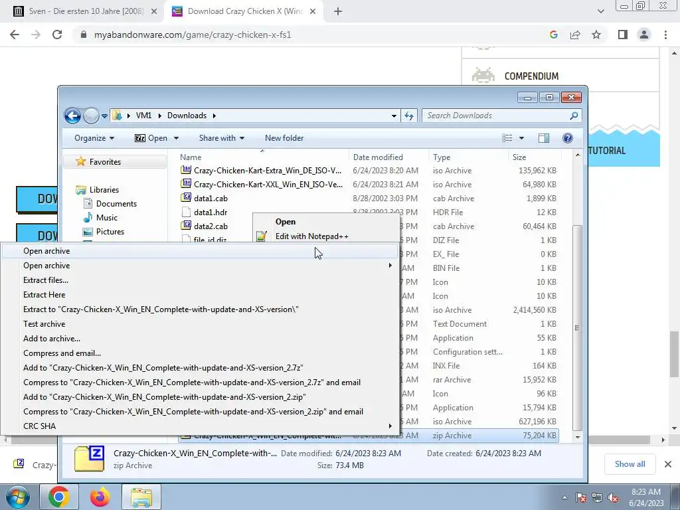The height and width of the screenshot is (510, 680).
Task: Show hidden tray icons arrow
Action: (564, 498)
